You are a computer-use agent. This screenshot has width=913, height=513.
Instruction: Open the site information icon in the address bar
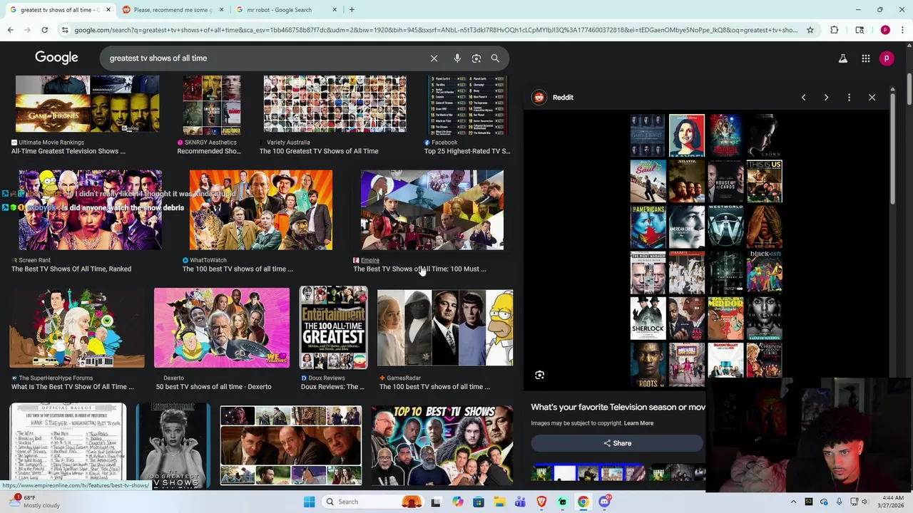pos(65,30)
